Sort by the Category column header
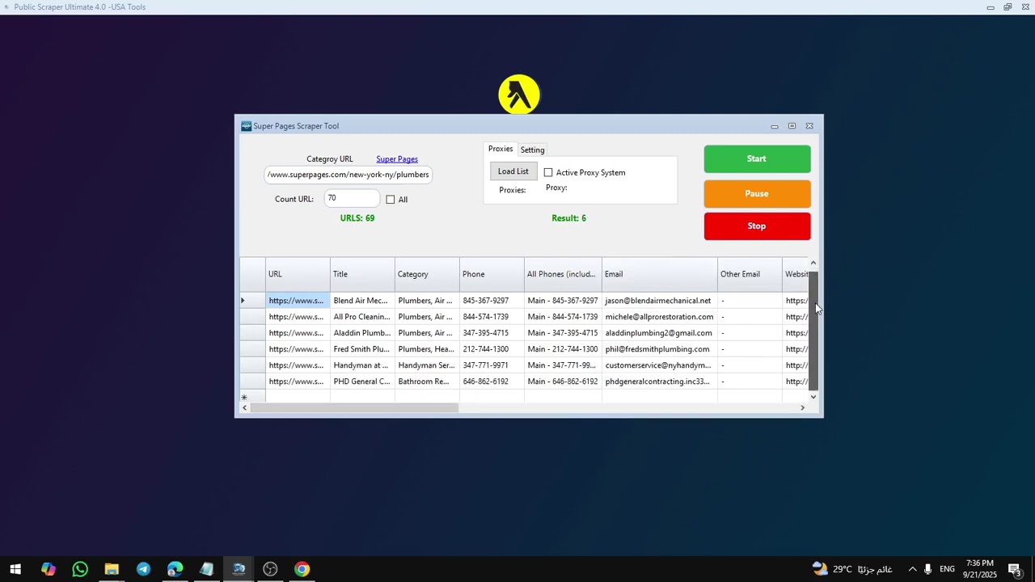Viewport: 1035px width, 582px height. (427, 274)
